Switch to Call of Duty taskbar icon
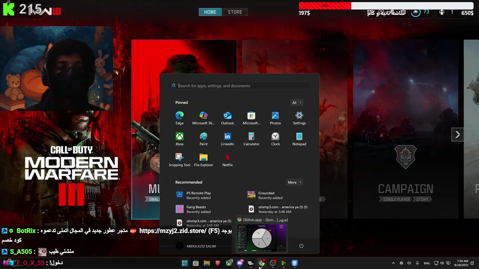This screenshot has width=479, height=269. coord(251,263)
